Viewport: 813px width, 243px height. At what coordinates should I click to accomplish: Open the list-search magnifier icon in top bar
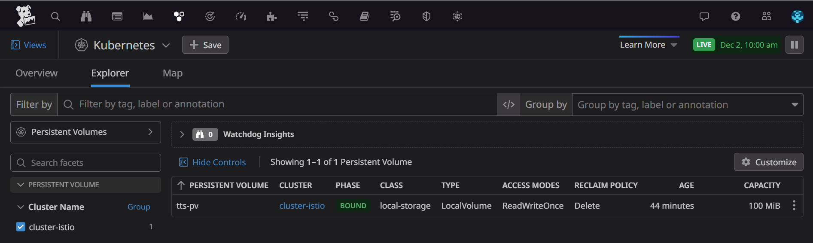pos(396,16)
